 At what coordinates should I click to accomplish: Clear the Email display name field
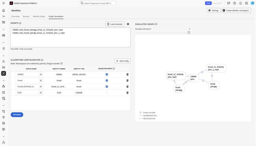coord(41,81)
